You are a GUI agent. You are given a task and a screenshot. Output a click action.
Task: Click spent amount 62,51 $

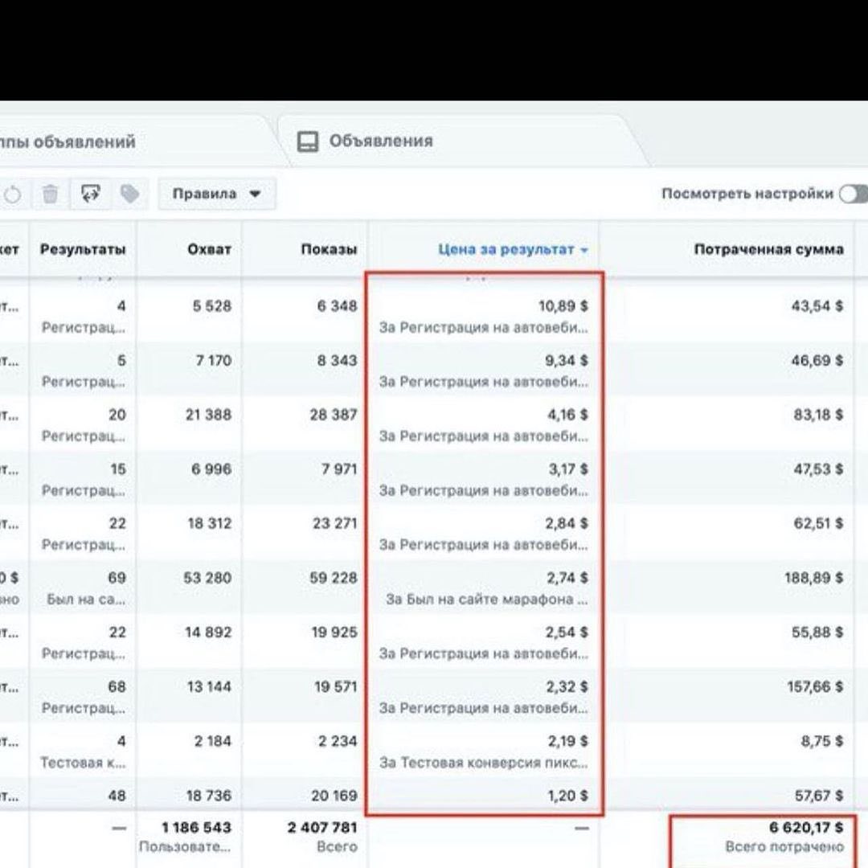pyautogui.click(x=818, y=523)
